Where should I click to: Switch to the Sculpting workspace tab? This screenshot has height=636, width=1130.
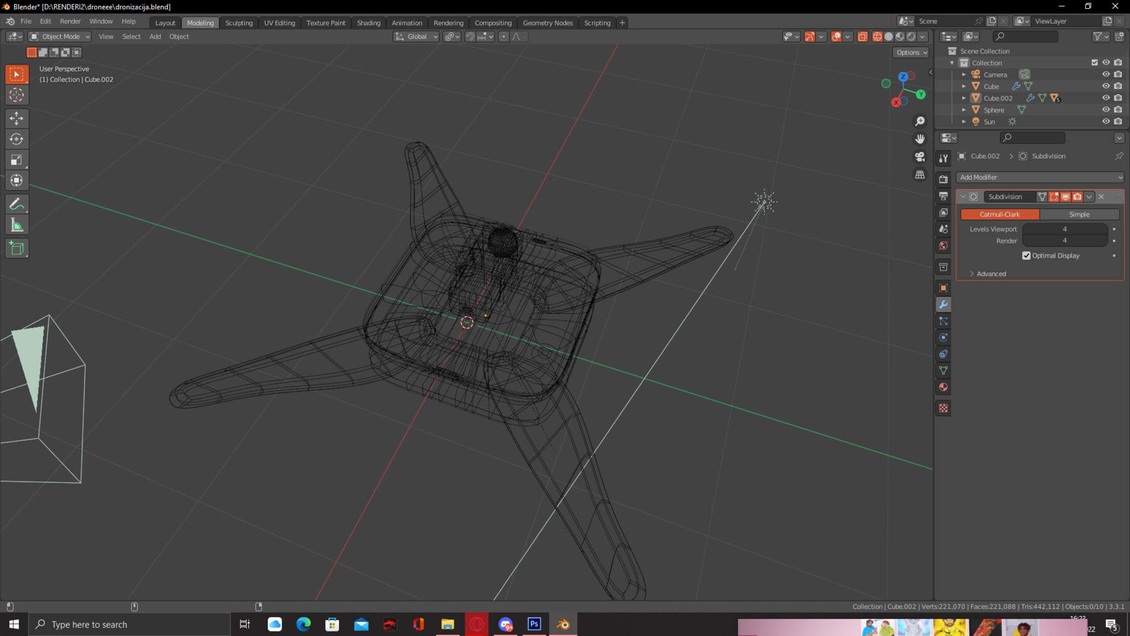tap(239, 23)
